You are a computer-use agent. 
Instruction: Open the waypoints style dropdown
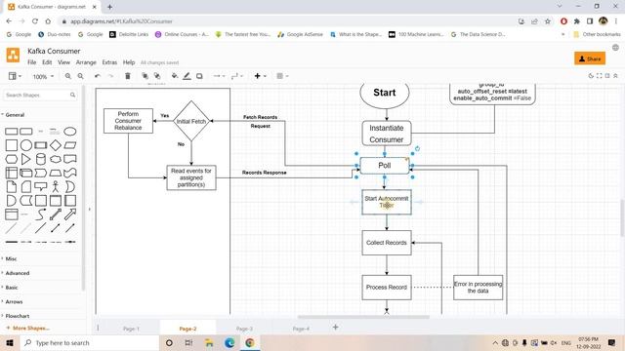coord(236,76)
